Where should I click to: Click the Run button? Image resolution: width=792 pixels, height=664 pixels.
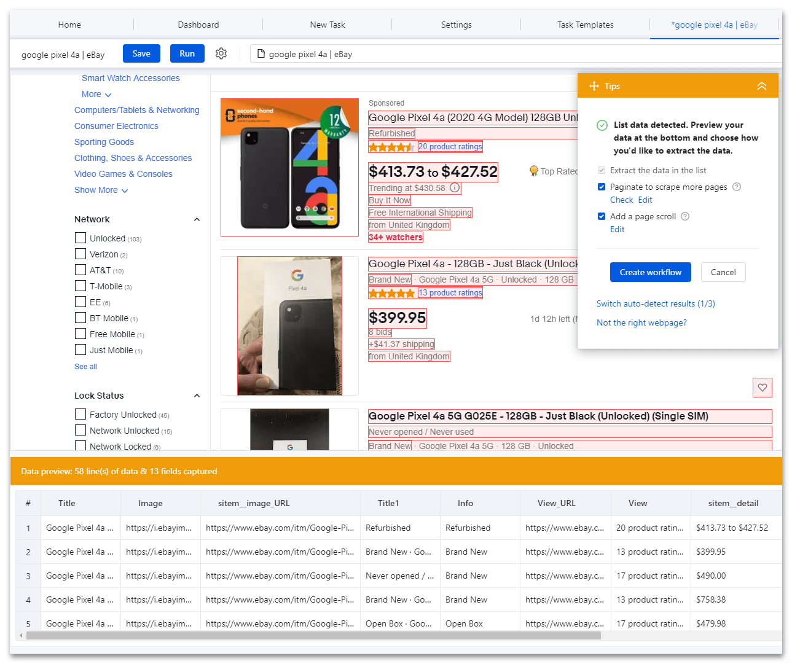click(x=187, y=53)
